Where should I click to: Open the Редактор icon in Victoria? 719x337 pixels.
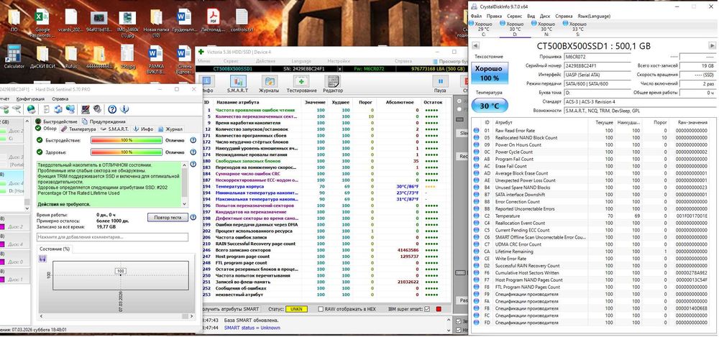(x=333, y=82)
